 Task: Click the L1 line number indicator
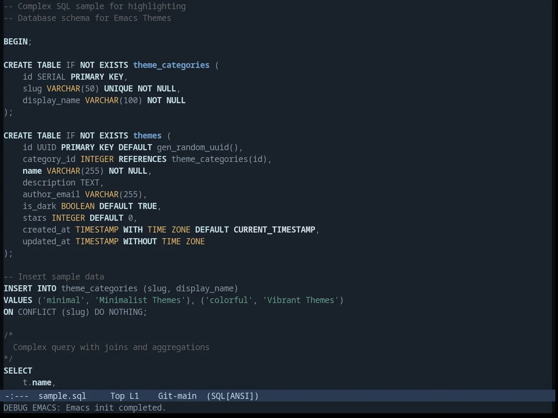coord(134,396)
